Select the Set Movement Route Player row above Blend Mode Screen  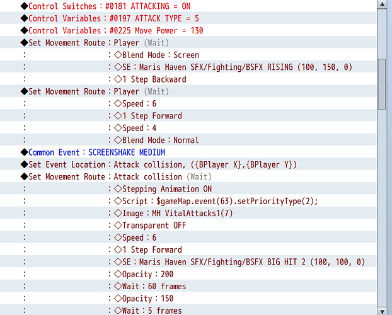[x=188, y=42]
